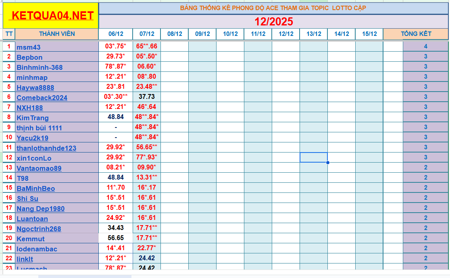Select the TỔNG KẾT header cell
Screen dimensions: 450x278
[x=416, y=34]
